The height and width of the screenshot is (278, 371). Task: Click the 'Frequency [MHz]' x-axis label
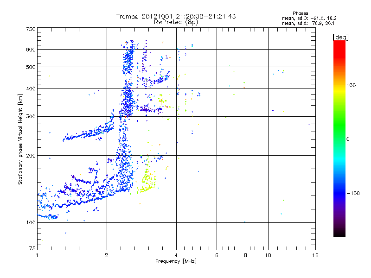[x=176, y=261]
